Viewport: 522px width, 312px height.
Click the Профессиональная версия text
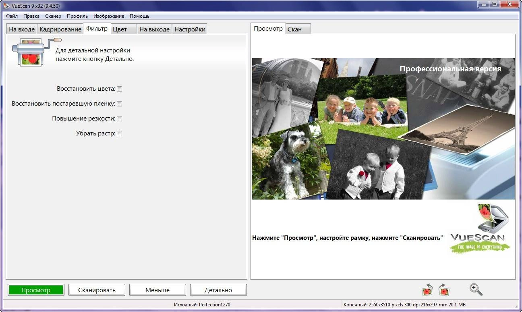point(450,69)
